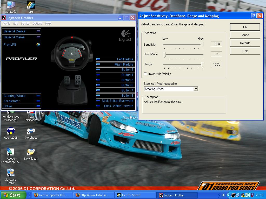Open the Accelerator axis menu
Screen dimensions: 266x199
click(21, 101)
